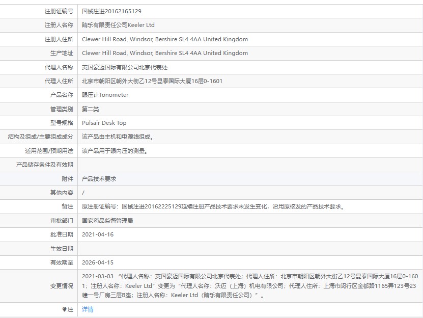The width and height of the screenshot is (423, 318).
Task: Click the 注册人住所 row label
Action: (x=59, y=39)
